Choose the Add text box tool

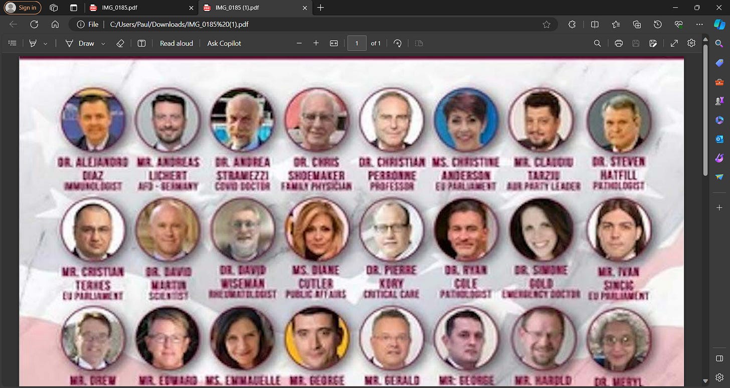[x=142, y=44]
